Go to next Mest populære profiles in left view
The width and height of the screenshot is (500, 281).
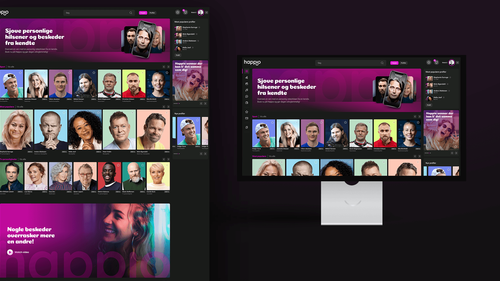[168, 107]
